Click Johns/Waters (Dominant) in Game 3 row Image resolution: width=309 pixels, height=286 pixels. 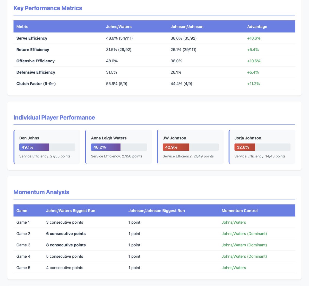[244, 245]
